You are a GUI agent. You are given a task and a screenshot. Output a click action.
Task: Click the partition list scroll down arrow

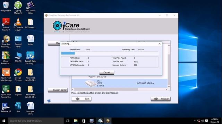[x=169, y=86]
